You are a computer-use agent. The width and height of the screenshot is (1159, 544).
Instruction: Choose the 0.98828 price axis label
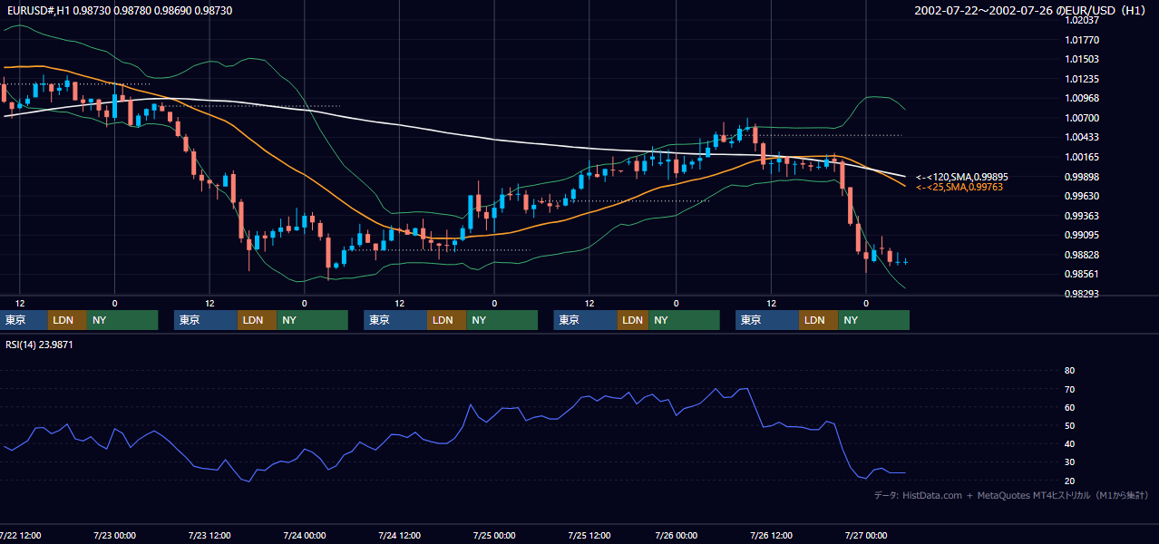[1082, 255]
